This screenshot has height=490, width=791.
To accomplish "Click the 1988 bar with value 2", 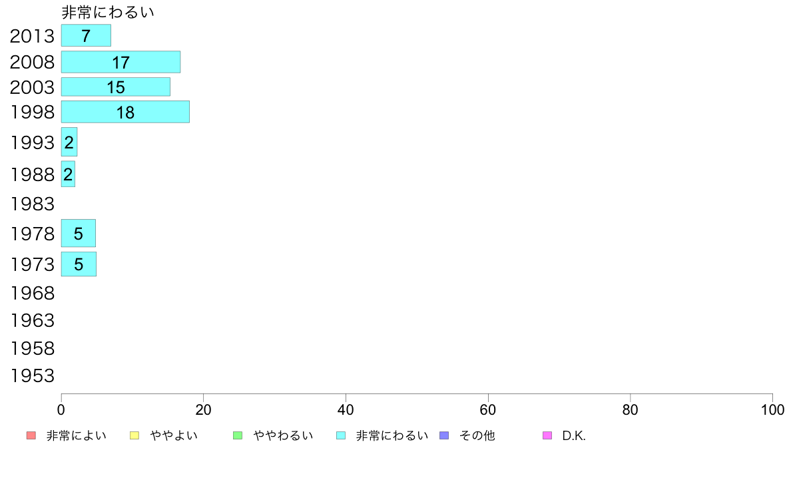I will 68,174.
